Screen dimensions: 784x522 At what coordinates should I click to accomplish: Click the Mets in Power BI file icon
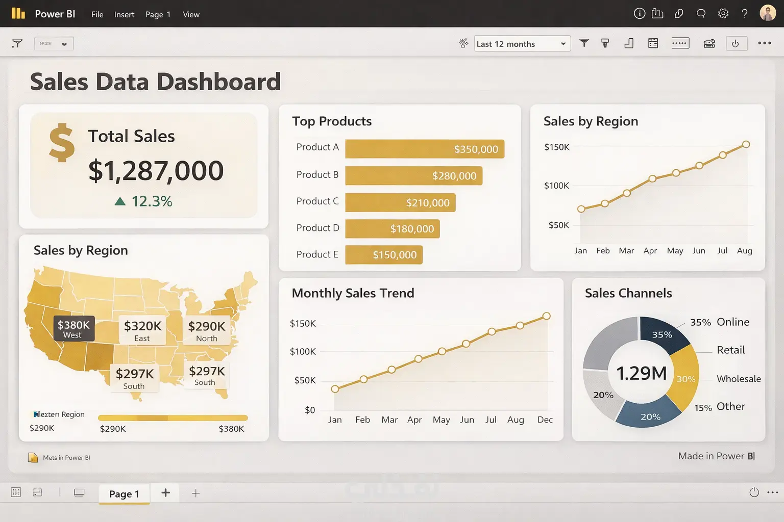pos(33,457)
